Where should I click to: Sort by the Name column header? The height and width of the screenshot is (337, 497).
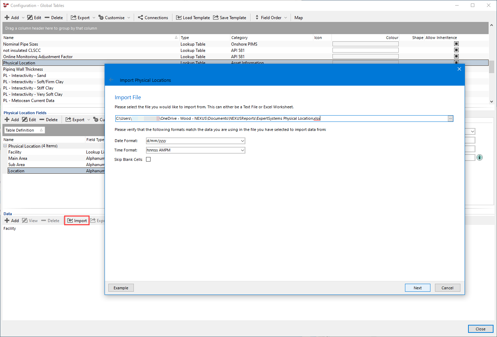[91, 38]
